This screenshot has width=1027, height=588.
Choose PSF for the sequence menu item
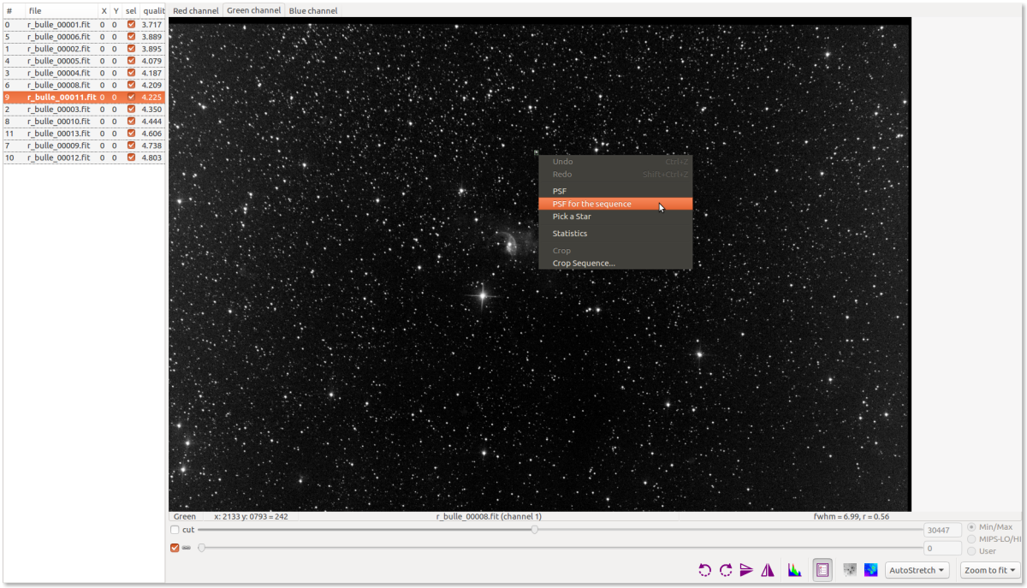[x=592, y=204]
